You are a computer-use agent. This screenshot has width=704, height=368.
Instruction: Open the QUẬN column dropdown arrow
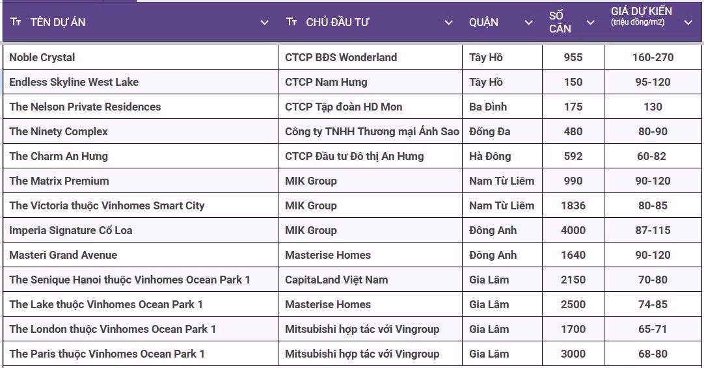(528, 23)
